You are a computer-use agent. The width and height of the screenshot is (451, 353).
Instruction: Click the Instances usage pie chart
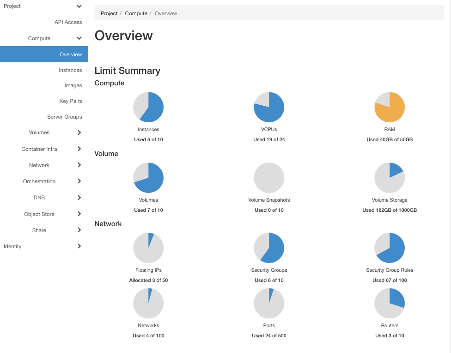(x=148, y=107)
